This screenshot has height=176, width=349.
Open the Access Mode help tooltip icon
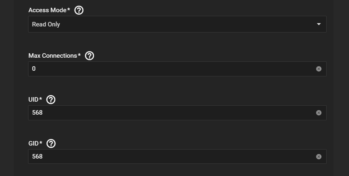click(79, 10)
